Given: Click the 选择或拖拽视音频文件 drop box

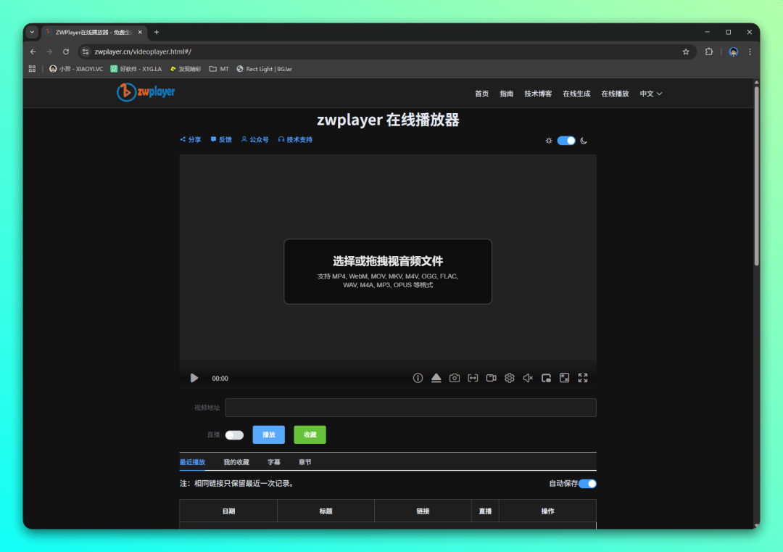Looking at the screenshot, I should point(388,271).
